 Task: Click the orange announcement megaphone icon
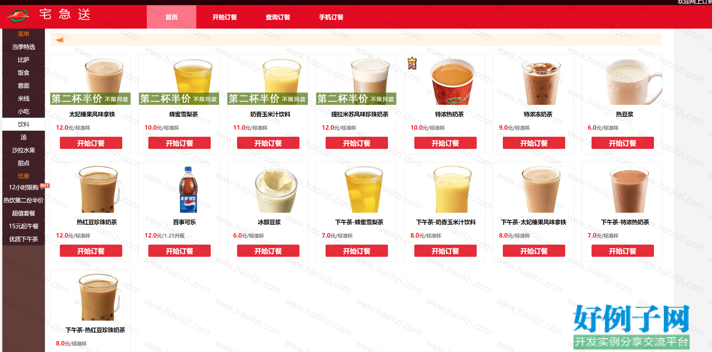[59, 40]
